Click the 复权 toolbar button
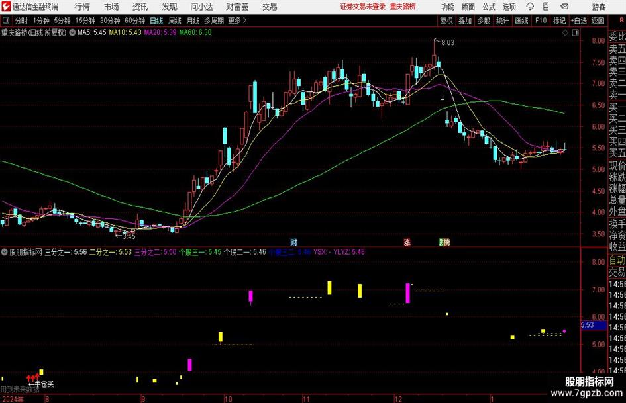626x403 pixels. click(446, 21)
